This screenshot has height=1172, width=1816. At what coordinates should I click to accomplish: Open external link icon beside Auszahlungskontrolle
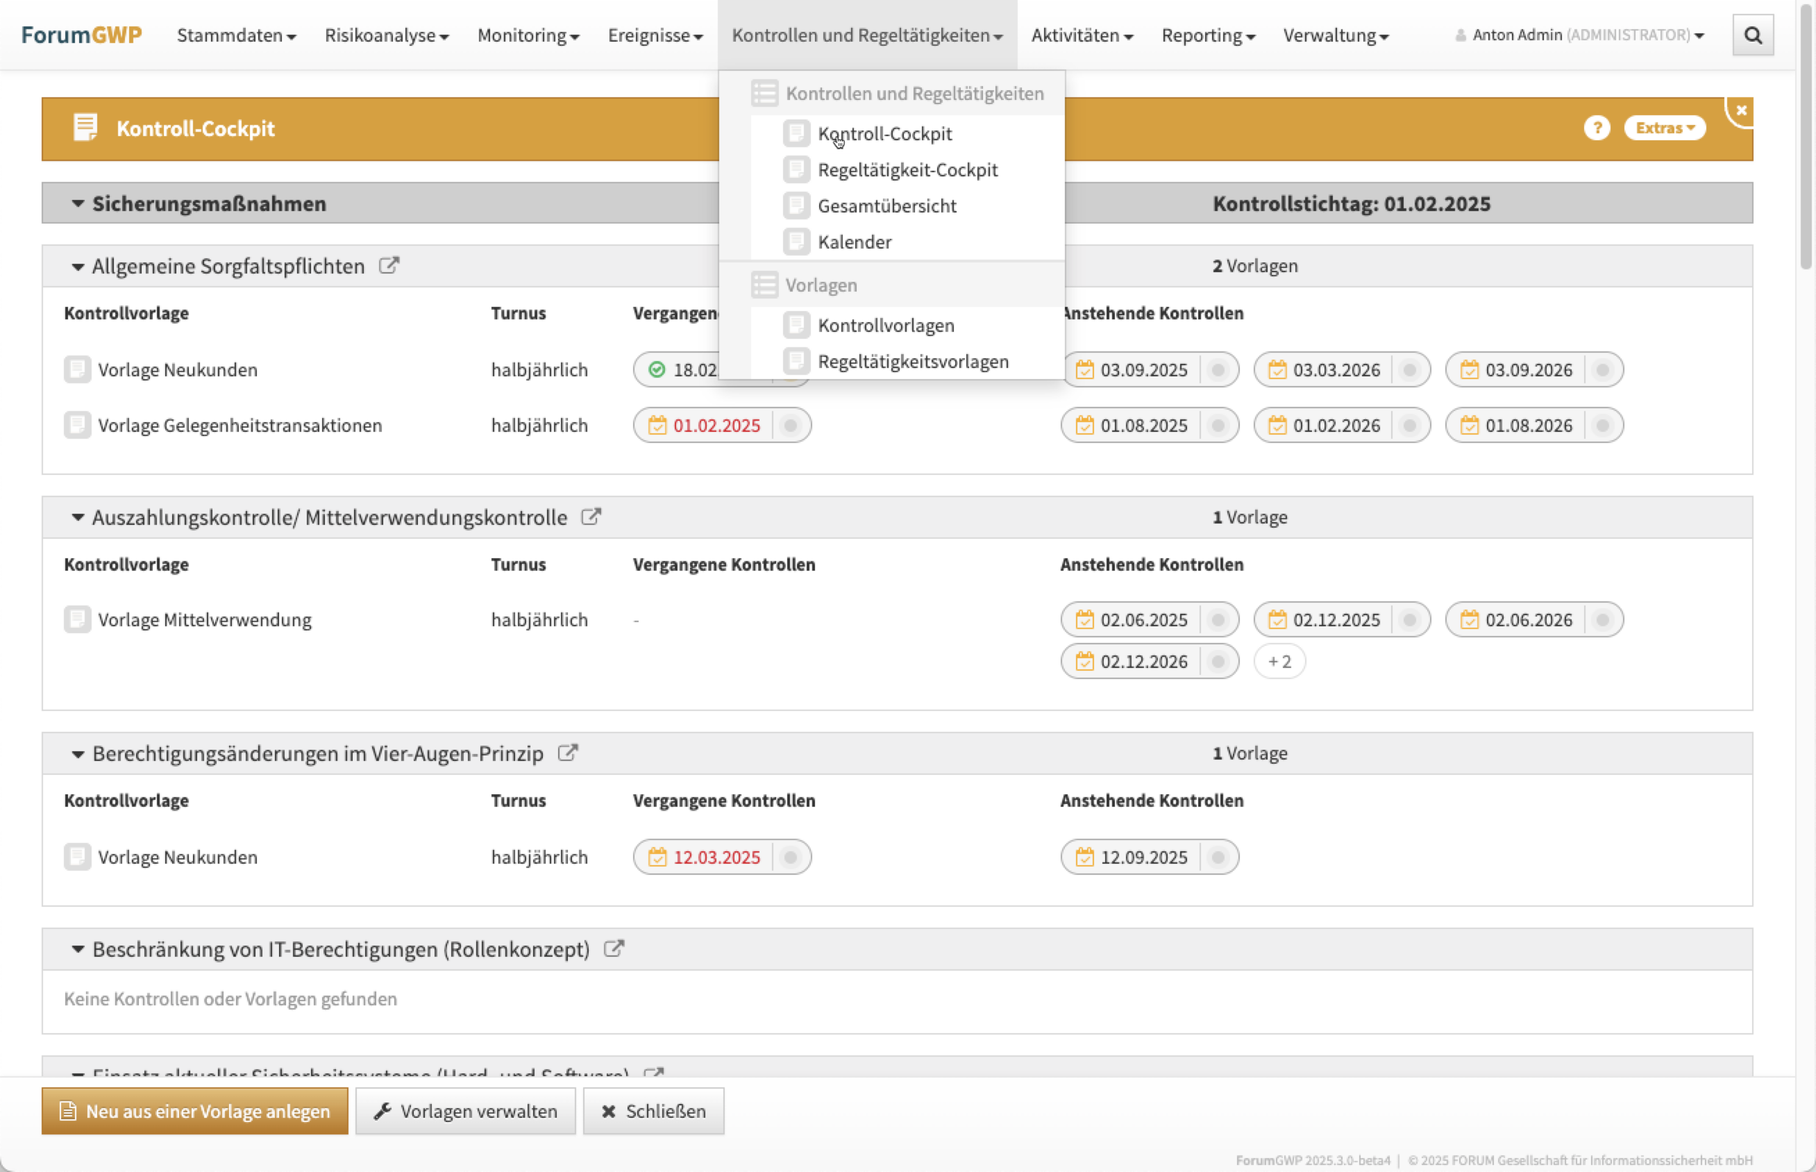[591, 517]
